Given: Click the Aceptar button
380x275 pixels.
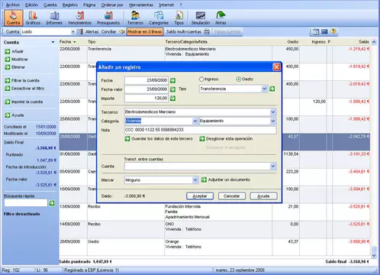Looking at the screenshot, I should click(200, 196).
